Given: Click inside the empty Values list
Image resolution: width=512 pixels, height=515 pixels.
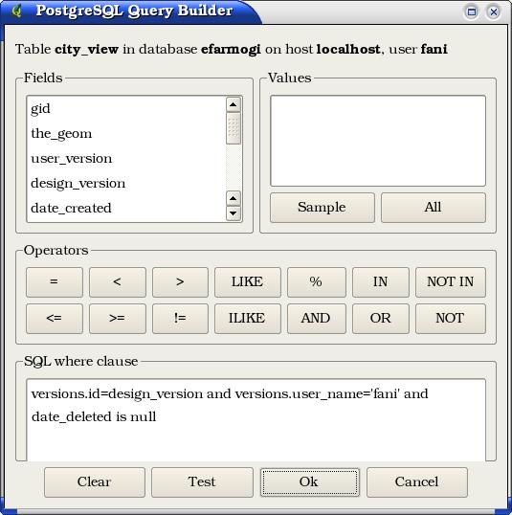Looking at the screenshot, I should (378, 141).
